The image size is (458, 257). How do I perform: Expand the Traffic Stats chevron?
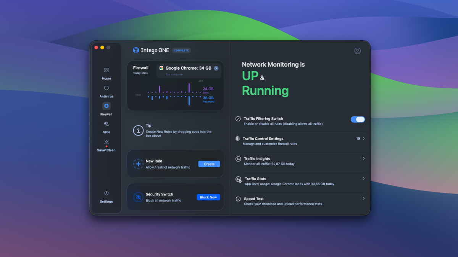point(363,179)
